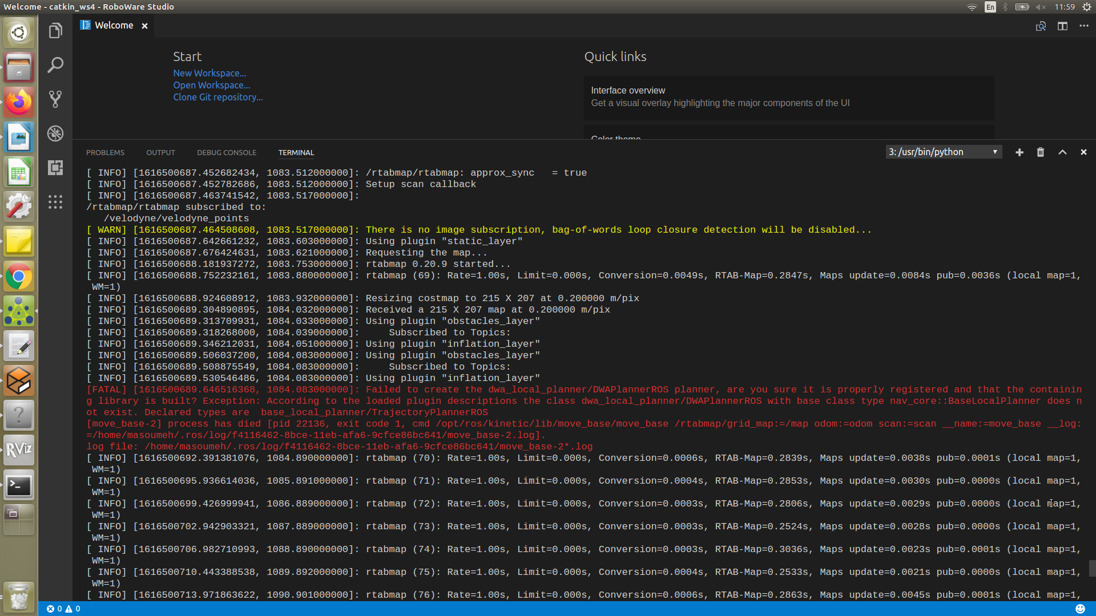
Task: Open terminal selector dropdown /usr/bin/python
Action: click(x=944, y=152)
